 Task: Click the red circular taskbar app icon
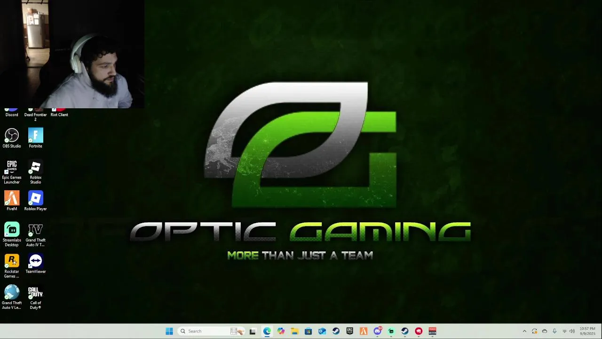(419, 331)
